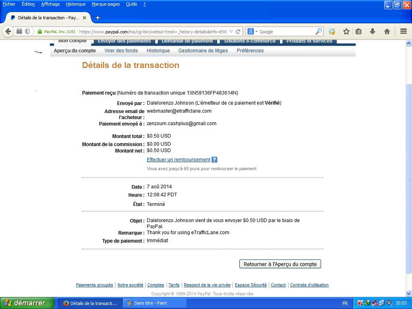
Task: Click webmaster@etrafficlane.com email text
Action: [x=179, y=111]
